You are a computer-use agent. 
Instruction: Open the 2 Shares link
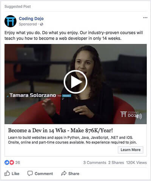(116, 162)
